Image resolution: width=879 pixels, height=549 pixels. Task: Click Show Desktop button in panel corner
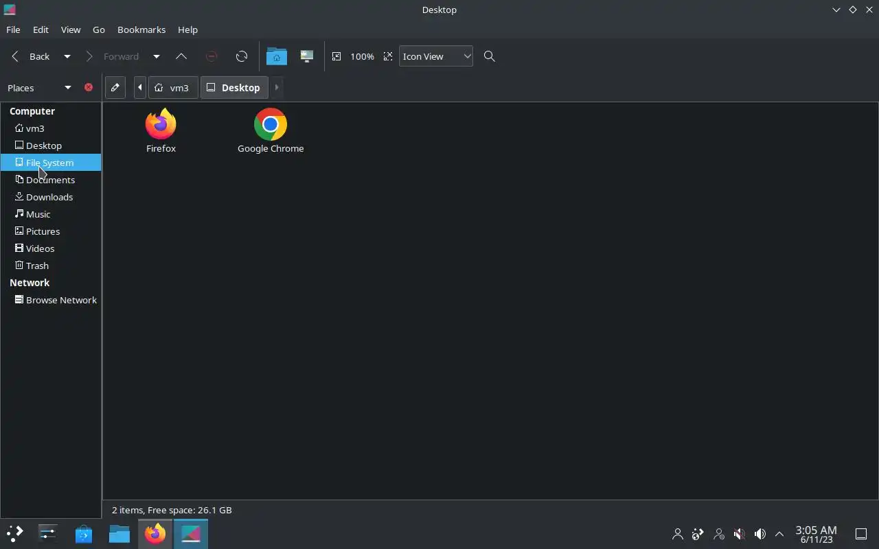tap(861, 534)
